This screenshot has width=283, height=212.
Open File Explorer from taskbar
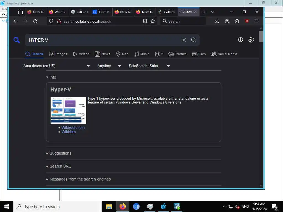tap(109, 206)
